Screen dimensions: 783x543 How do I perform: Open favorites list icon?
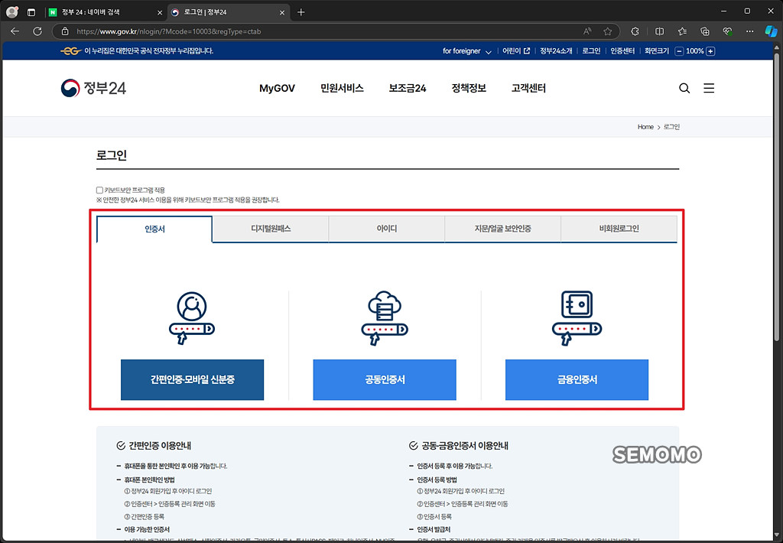pyautogui.click(x=682, y=31)
